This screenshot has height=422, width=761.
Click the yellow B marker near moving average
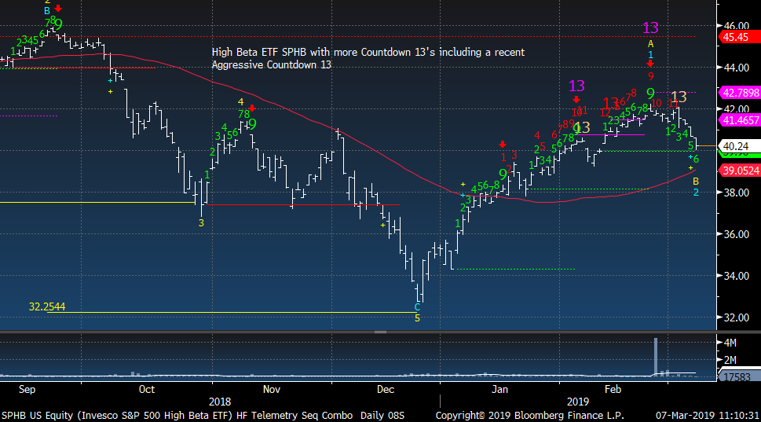coord(696,181)
